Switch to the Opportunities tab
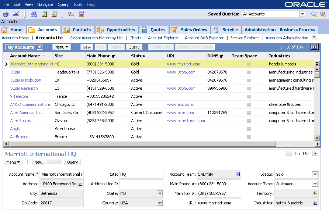The width and height of the screenshot is (329, 211). tap(121, 30)
